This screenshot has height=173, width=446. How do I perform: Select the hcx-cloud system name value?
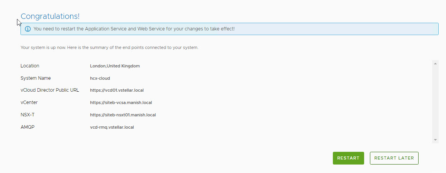(100, 78)
